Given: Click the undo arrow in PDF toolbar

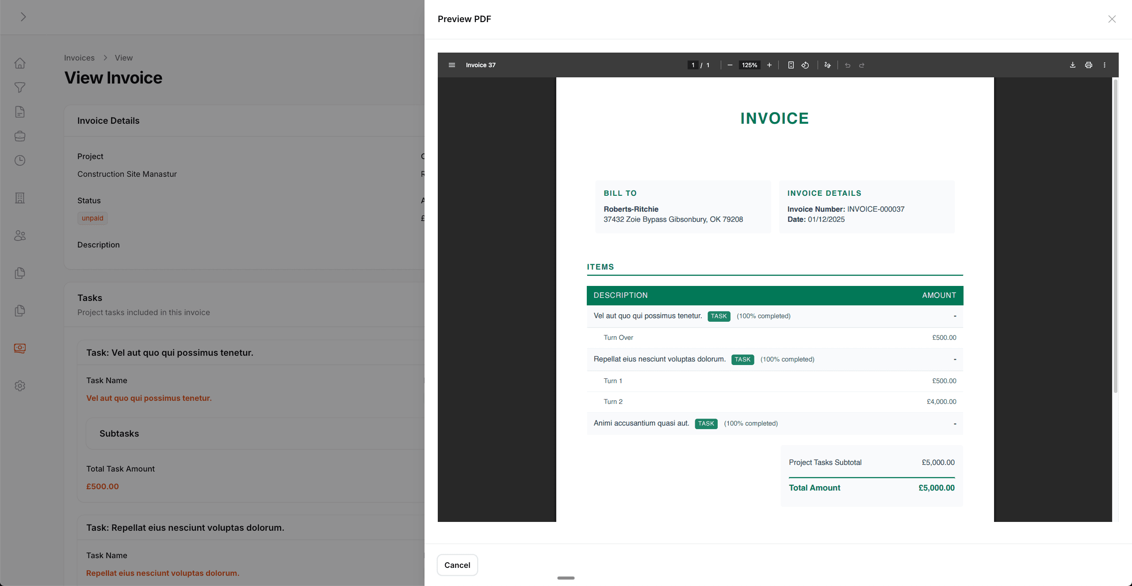Looking at the screenshot, I should pyautogui.click(x=847, y=65).
